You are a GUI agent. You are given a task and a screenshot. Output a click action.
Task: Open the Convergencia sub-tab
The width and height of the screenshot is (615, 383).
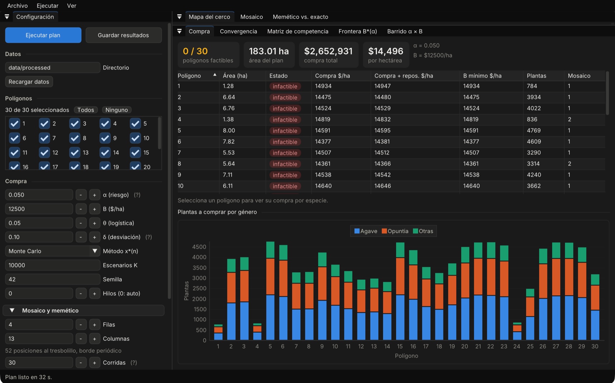coord(238,31)
